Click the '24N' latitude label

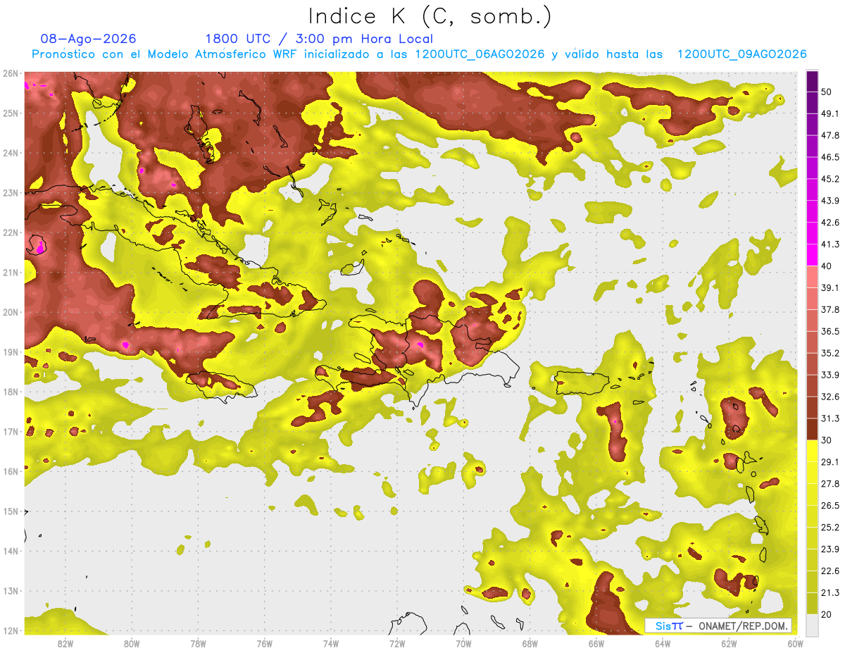10,153
